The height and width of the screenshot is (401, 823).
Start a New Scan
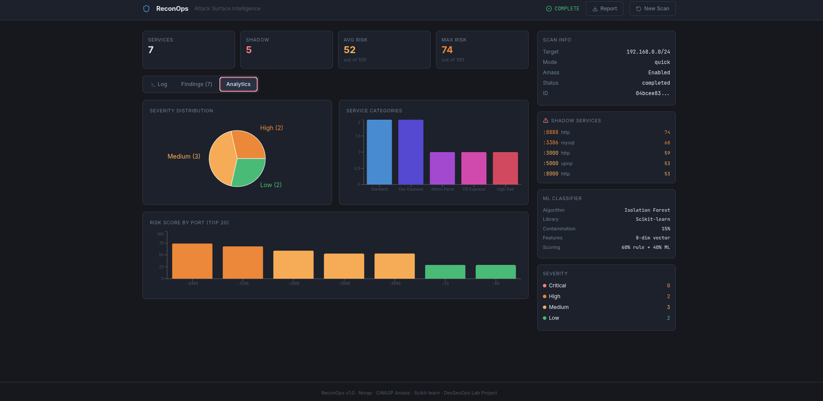[x=652, y=9]
